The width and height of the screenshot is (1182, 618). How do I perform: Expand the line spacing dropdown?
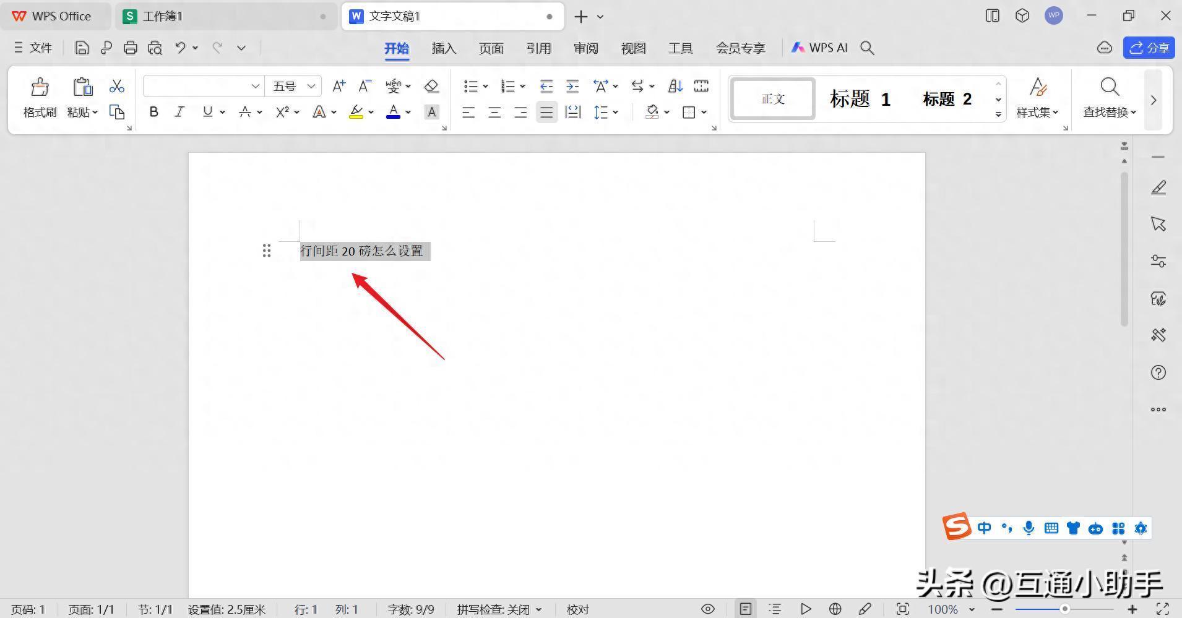pos(615,112)
